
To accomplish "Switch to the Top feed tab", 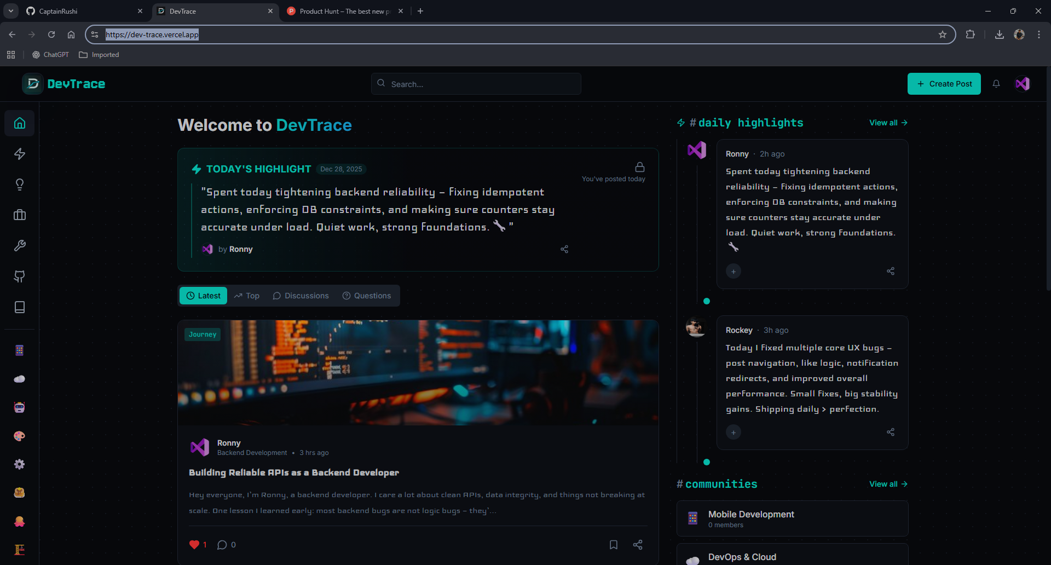I will click(x=246, y=296).
